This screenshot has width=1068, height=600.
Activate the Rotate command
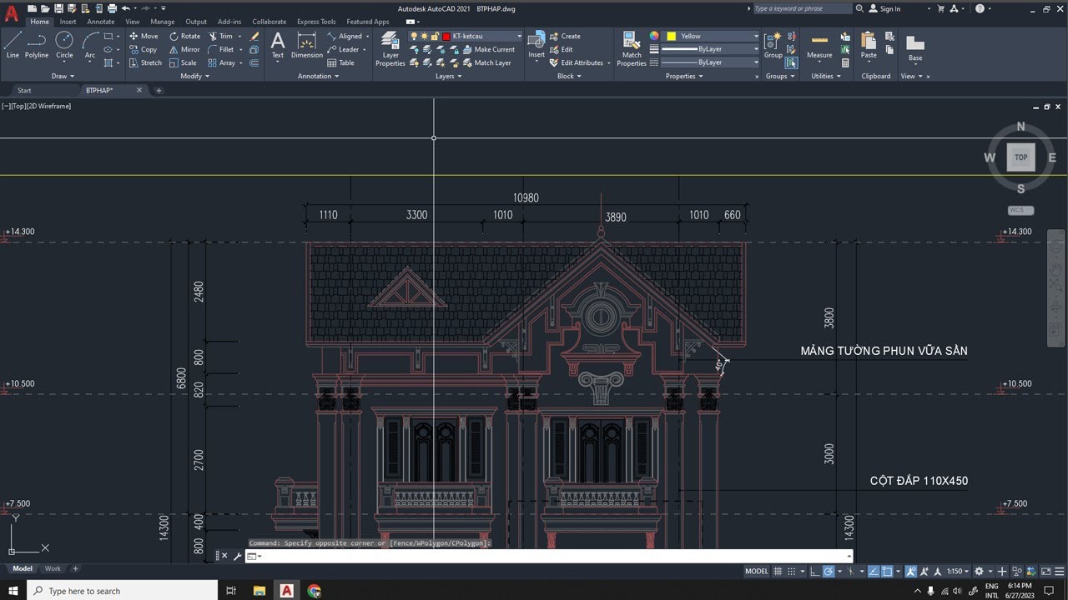pos(184,36)
